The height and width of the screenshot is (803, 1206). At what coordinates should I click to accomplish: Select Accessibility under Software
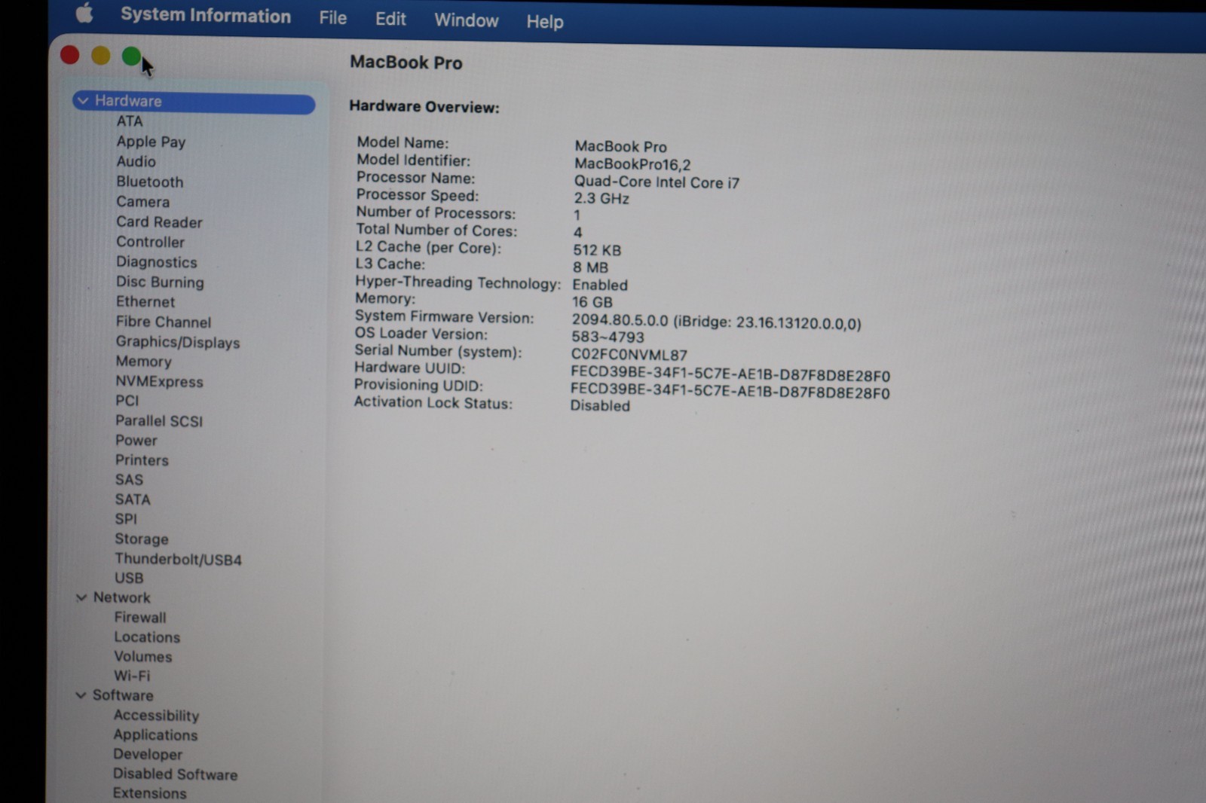(156, 716)
